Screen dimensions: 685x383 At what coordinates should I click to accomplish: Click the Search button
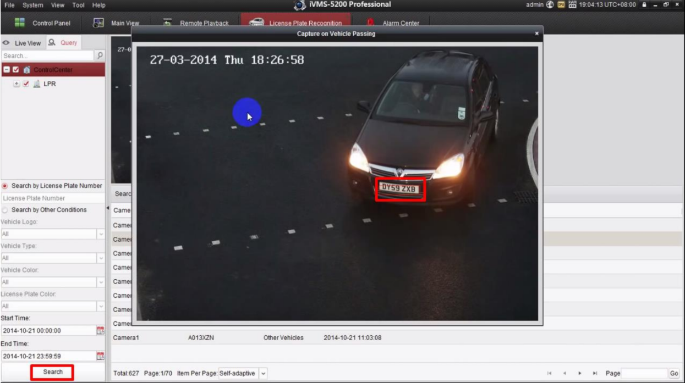click(x=52, y=372)
